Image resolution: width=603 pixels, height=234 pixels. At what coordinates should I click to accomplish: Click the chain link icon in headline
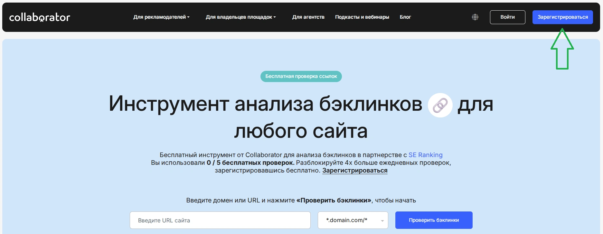(440, 105)
